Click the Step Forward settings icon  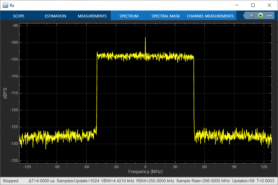252,15
